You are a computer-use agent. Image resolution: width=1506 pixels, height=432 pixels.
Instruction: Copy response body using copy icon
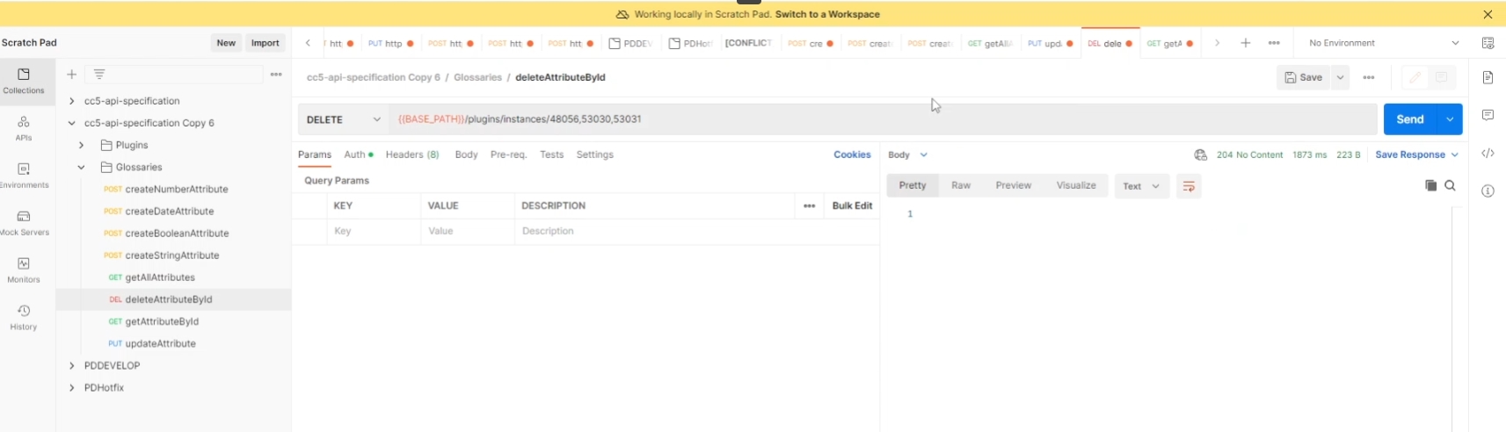tap(1430, 185)
